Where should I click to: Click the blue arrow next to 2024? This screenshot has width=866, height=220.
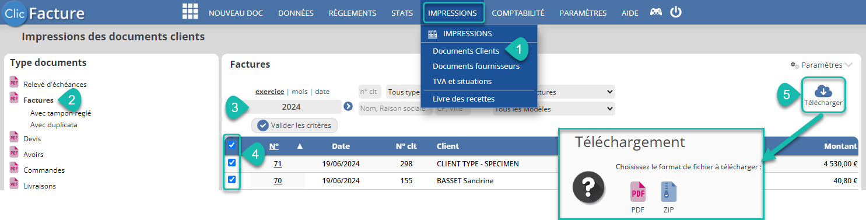tap(348, 106)
